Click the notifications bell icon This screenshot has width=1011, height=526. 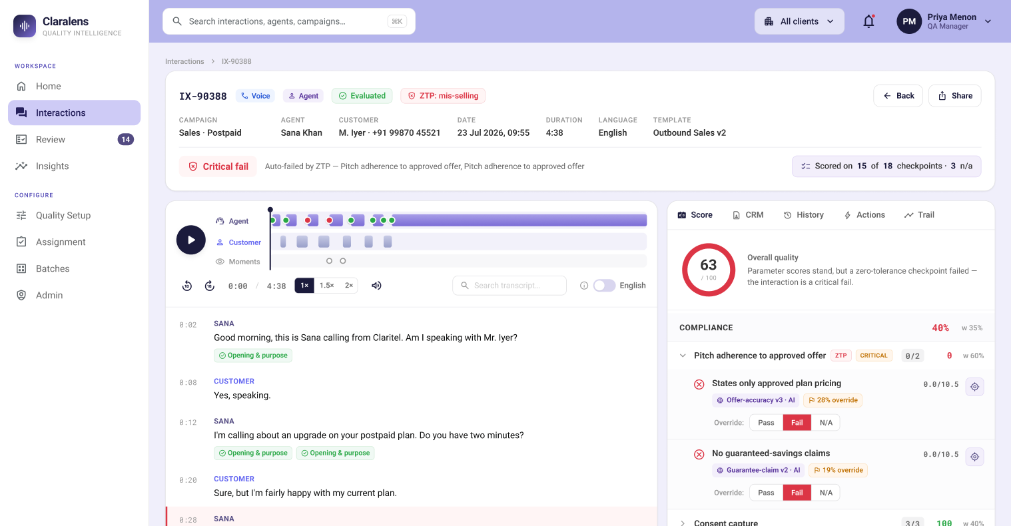tap(868, 21)
